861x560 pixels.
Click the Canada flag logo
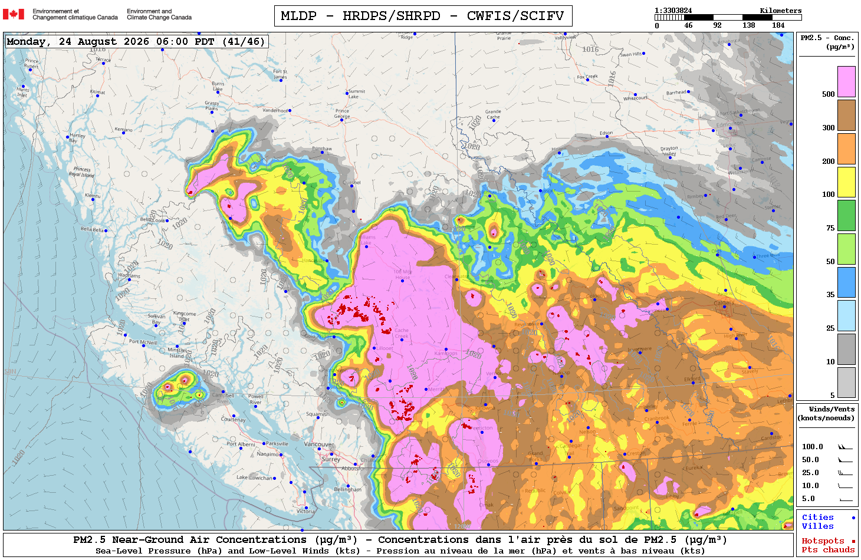point(14,14)
